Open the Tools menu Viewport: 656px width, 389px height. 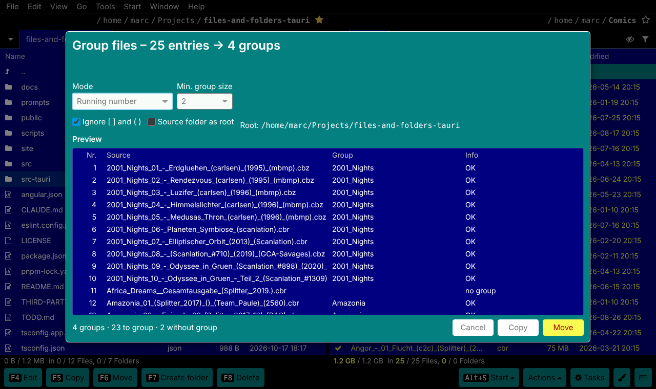[105, 7]
